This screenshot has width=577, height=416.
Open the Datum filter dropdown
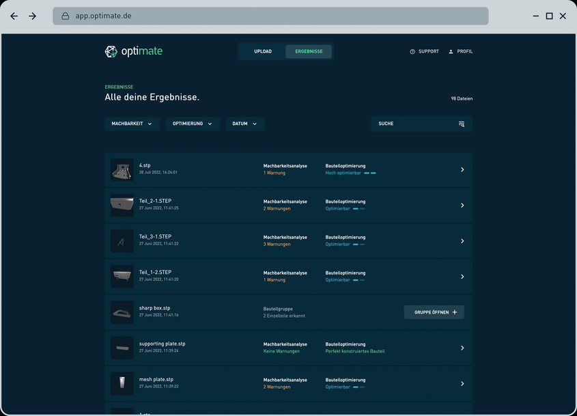[x=245, y=124]
